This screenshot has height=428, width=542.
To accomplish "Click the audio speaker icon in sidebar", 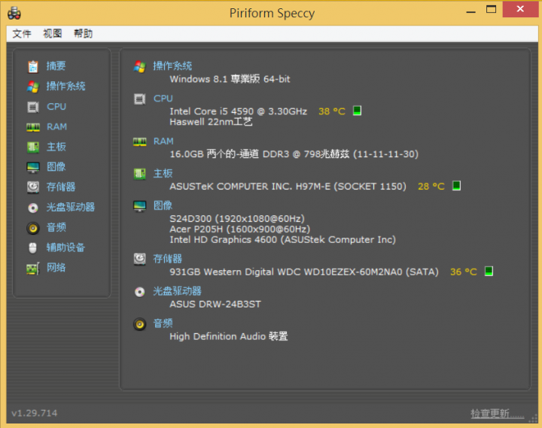I will 33,228.
